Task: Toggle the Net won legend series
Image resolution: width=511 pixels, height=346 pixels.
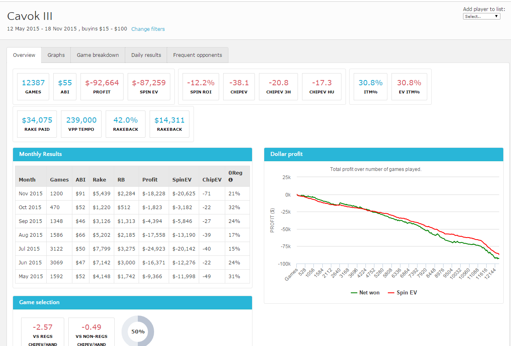Action: pos(365,292)
